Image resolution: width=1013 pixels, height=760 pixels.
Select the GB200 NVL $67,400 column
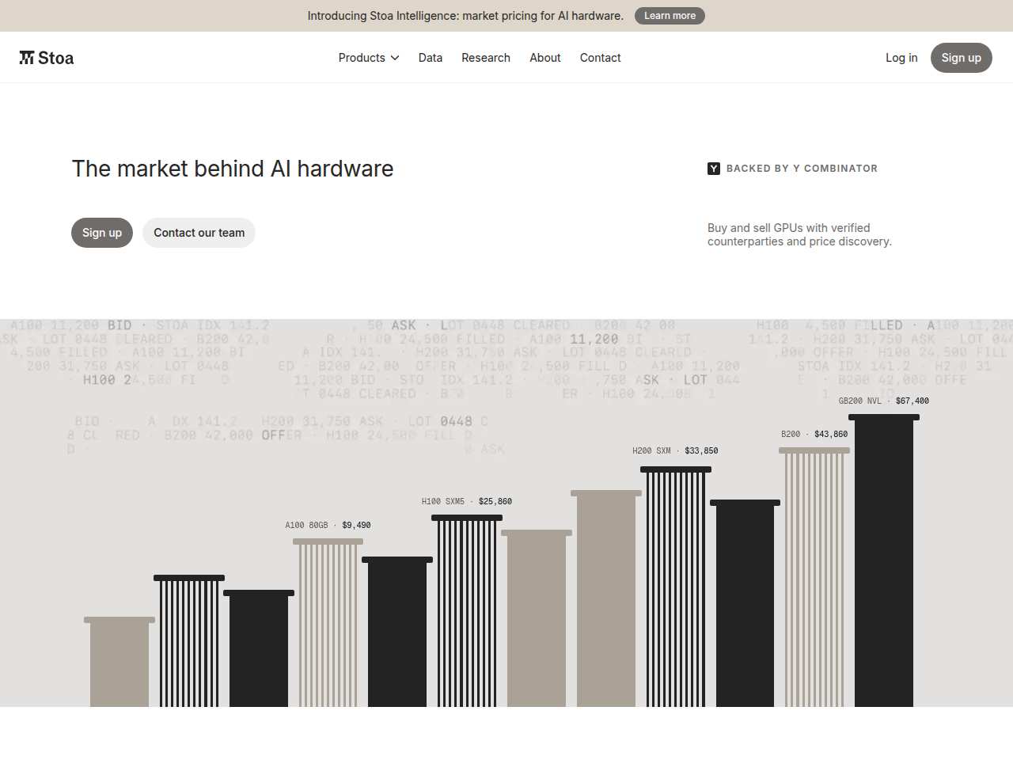click(884, 560)
